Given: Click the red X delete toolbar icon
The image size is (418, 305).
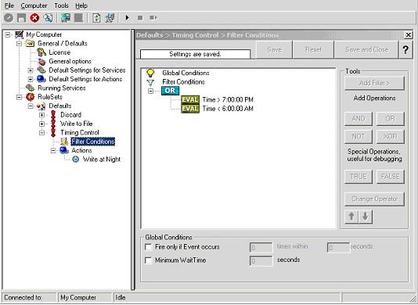Looking at the screenshot, I should (34, 18).
